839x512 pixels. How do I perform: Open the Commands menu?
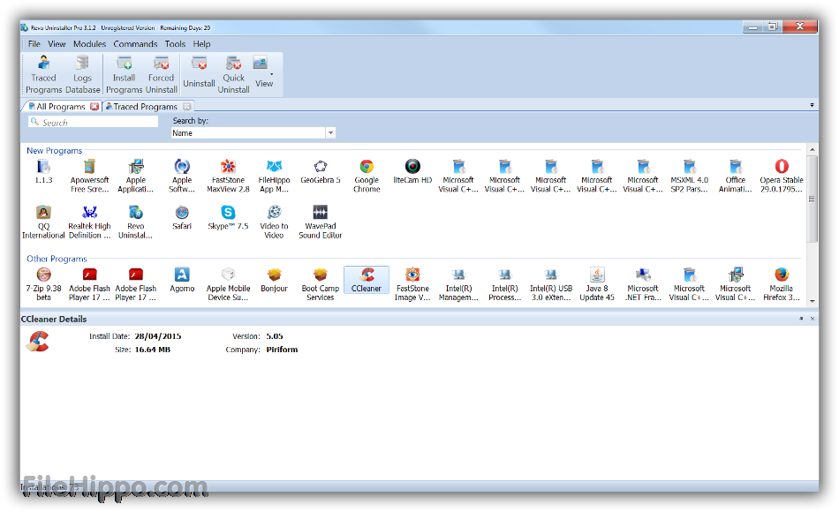pyautogui.click(x=135, y=44)
